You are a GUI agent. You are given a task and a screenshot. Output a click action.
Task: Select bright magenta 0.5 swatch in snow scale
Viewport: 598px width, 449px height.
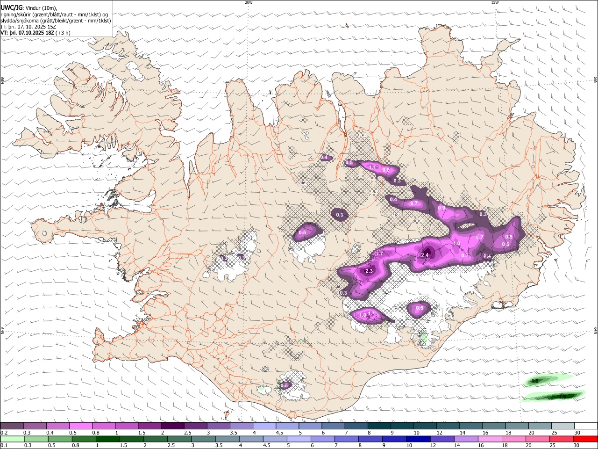80,426
